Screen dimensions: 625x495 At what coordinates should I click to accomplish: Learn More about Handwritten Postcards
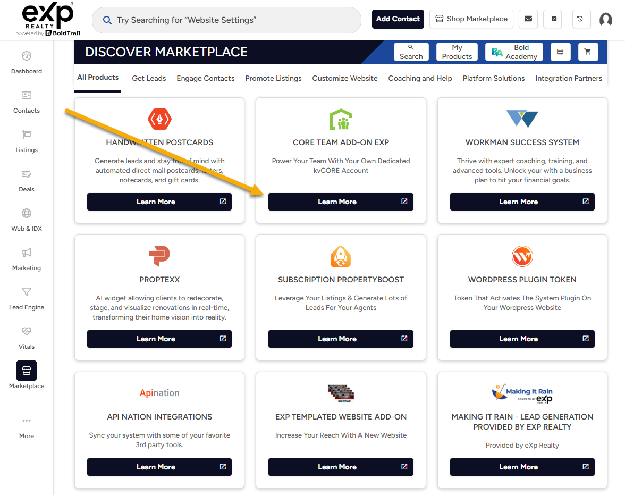[x=159, y=202]
